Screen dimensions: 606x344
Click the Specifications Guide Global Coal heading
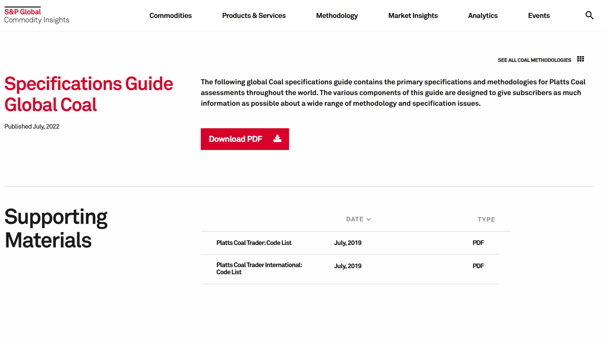(x=89, y=94)
